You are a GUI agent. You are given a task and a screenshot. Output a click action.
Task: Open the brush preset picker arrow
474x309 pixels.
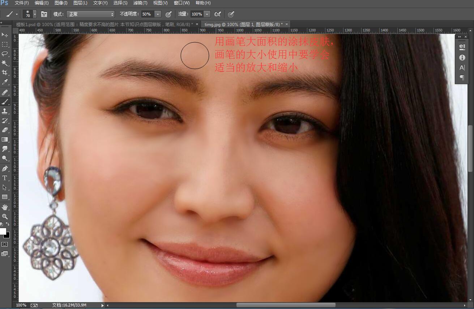pos(35,14)
